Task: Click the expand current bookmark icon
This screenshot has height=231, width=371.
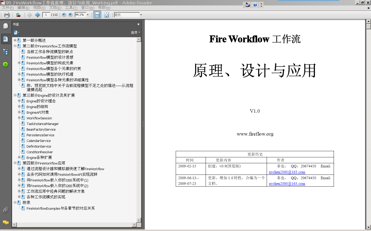Action: pyautogui.click(x=16, y=32)
